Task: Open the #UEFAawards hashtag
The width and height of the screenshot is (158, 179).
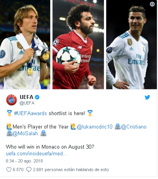Action: coord(30,113)
